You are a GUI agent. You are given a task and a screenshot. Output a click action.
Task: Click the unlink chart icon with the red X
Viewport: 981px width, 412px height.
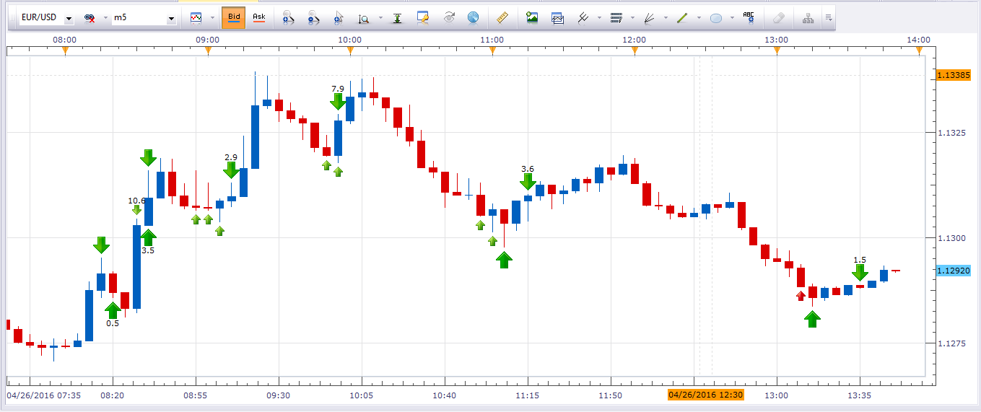tap(90, 17)
